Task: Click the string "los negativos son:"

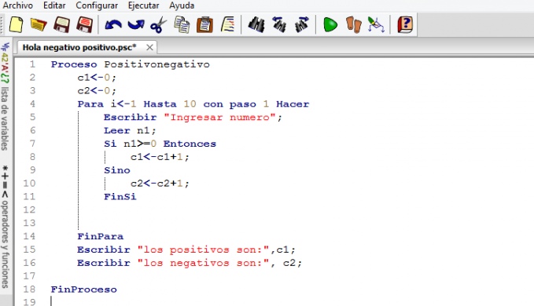Action: coord(204,263)
